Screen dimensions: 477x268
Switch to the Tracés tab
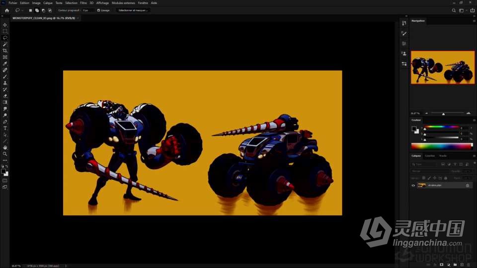443,156
